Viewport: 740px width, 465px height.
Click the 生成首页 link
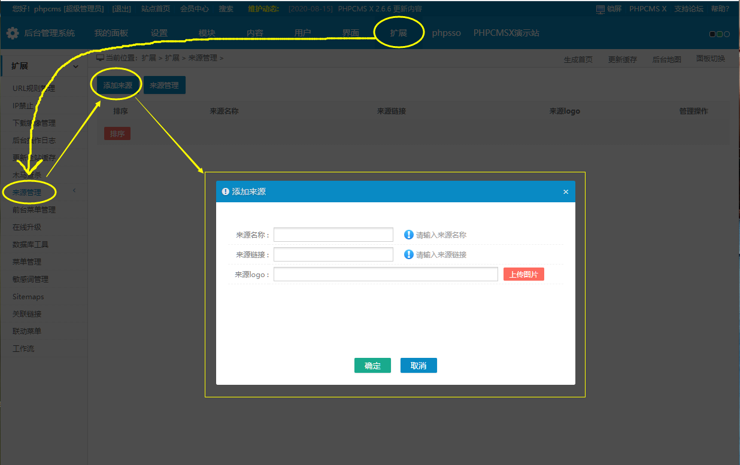pos(578,60)
